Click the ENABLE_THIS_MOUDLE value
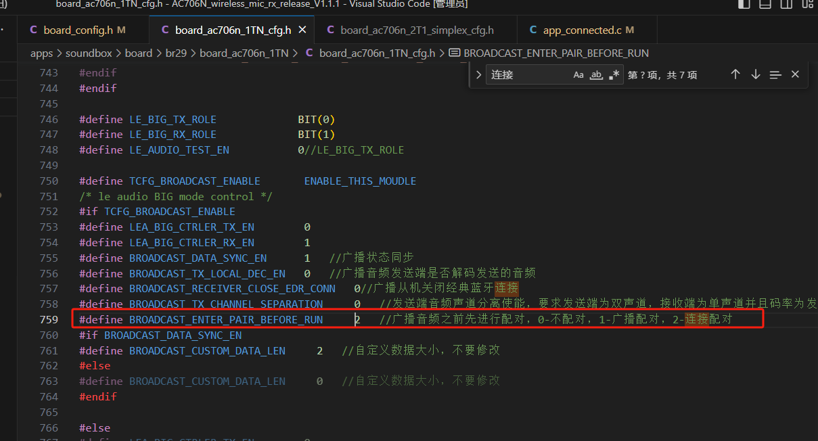The image size is (818, 441). coord(361,181)
